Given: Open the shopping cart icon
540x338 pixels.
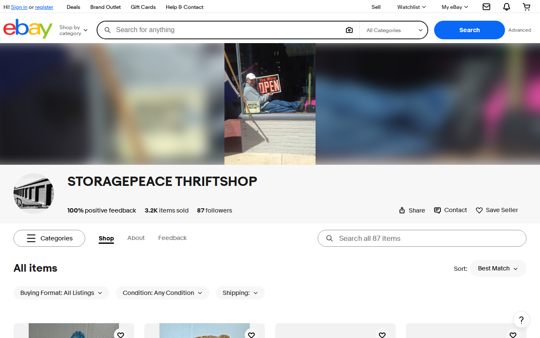Looking at the screenshot, I should tap(526, 7).
